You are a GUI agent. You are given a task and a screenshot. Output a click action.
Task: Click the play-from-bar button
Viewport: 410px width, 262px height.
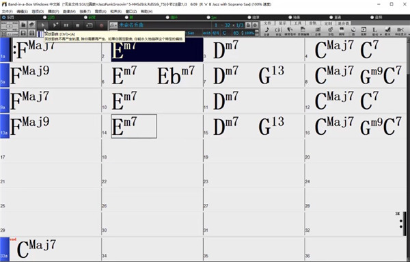pyautogui.click(x=55, y=25)
